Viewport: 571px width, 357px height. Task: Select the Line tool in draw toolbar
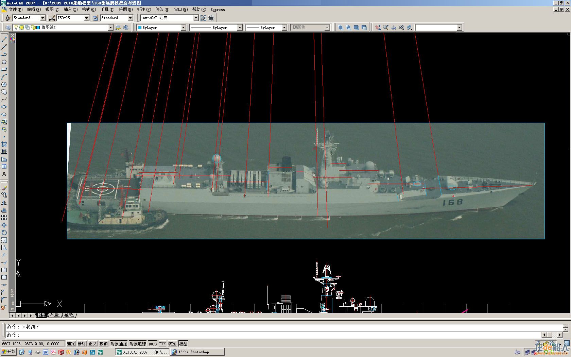point(4,39)
